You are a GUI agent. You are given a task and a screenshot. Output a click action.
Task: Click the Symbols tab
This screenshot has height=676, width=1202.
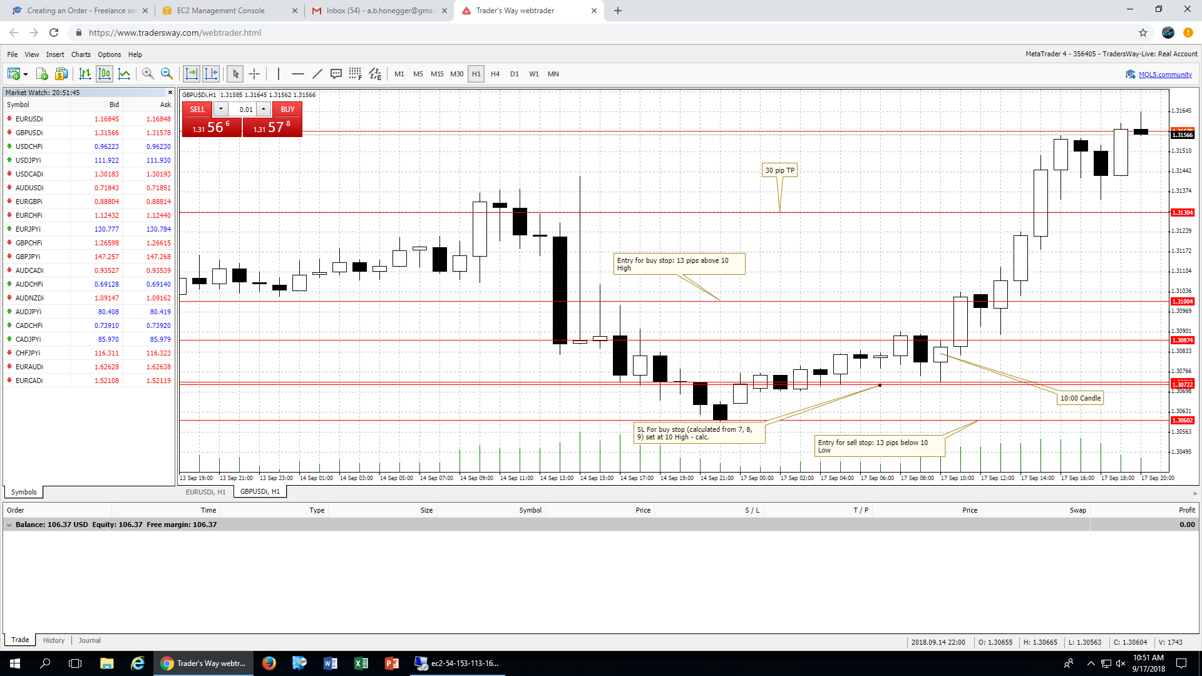click(24, 492)
